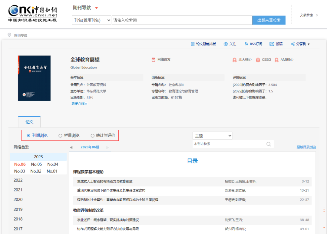Viewport: 327px width, 234px height.
Task: Click the AMI核心 badge icon
Action: point(276,60)
